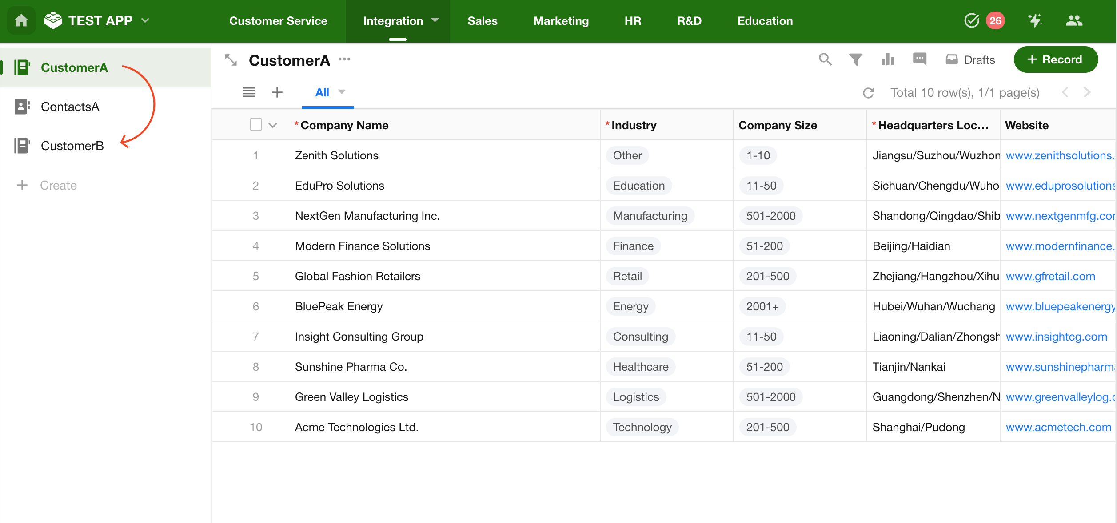The image size is (1117, 523).
Task: Expand the TEST APP dropdown chevron
Action: (145, 20)
